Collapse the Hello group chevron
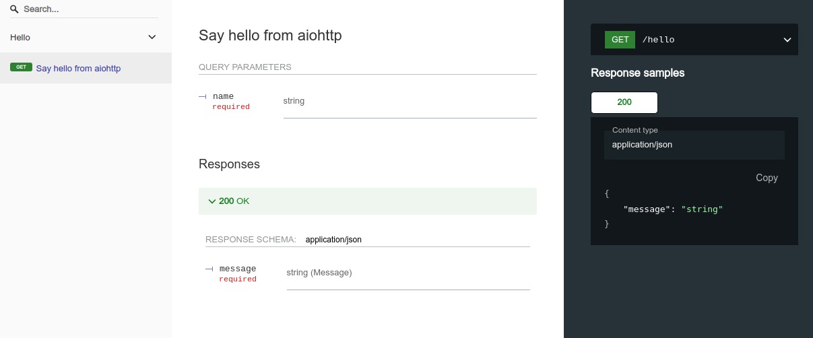Viewport: 813px width, 338px height. pyautogui.click(x=152, y=38)
